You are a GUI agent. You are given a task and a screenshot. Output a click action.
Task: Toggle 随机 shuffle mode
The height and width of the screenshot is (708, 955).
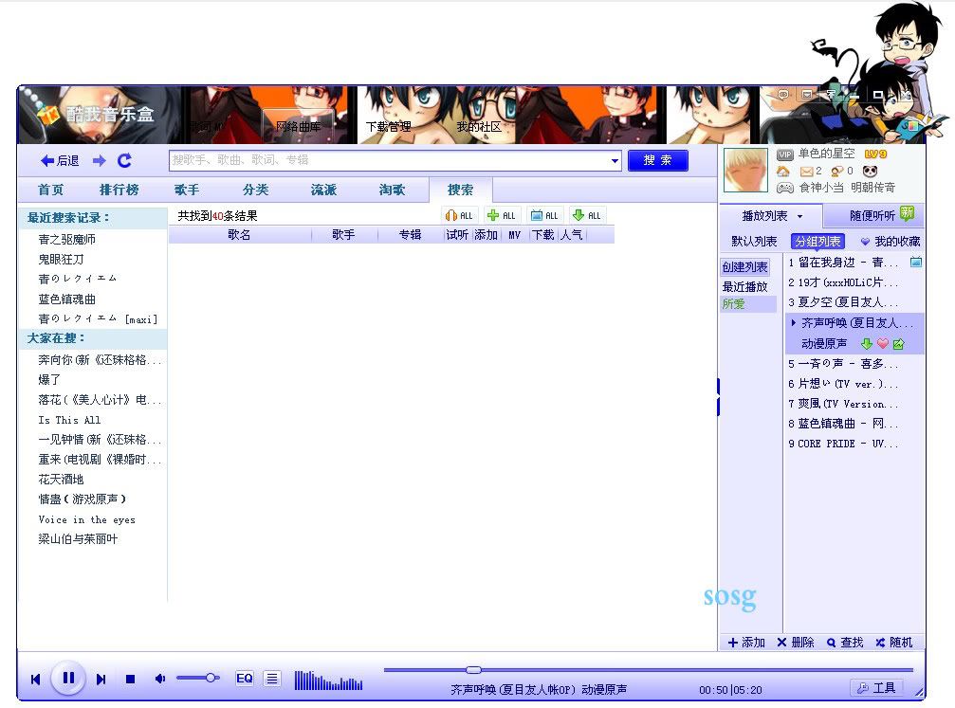point(894,643)
